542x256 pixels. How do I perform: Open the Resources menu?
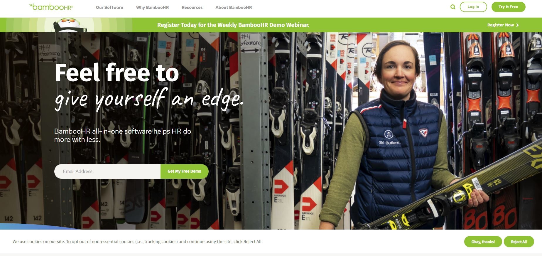(192, 7)
